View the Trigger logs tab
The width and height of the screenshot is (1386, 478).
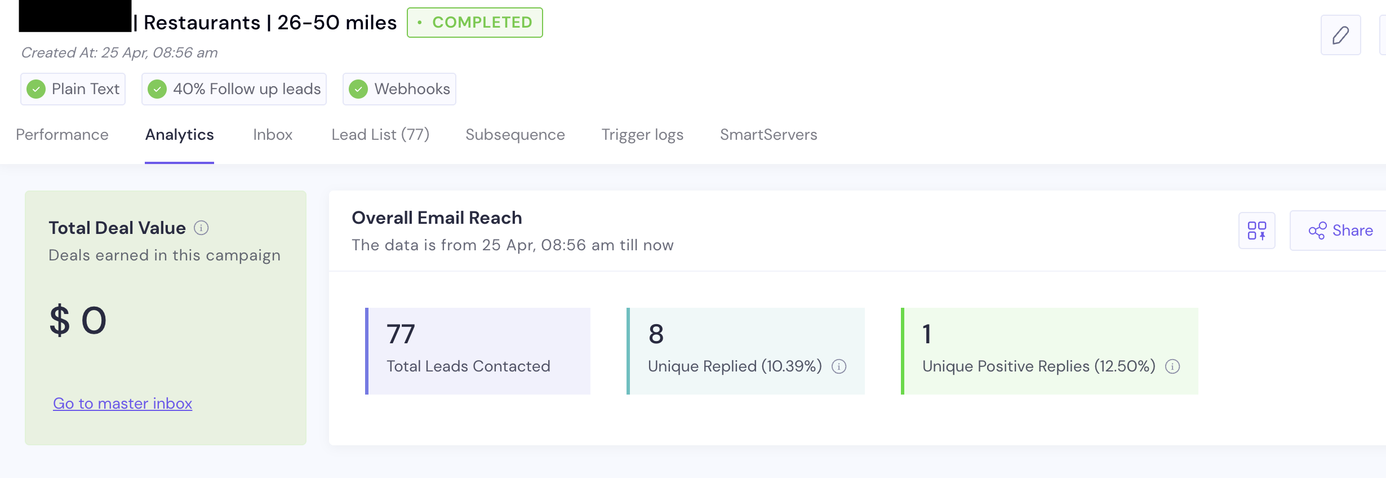point(642,135)
